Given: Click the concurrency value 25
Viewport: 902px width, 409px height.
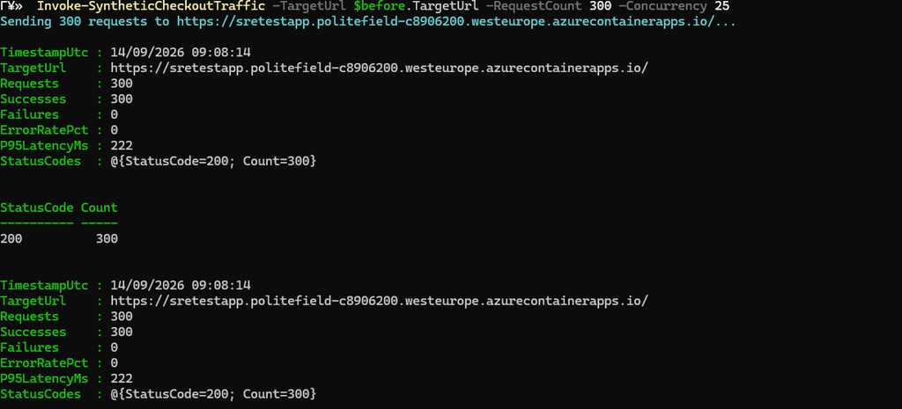Looking at the screenshot, I should 722,6.
